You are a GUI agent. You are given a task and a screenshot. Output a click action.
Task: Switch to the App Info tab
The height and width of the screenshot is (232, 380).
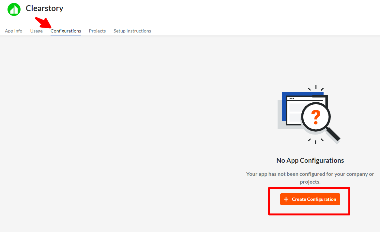click(13, 31)
